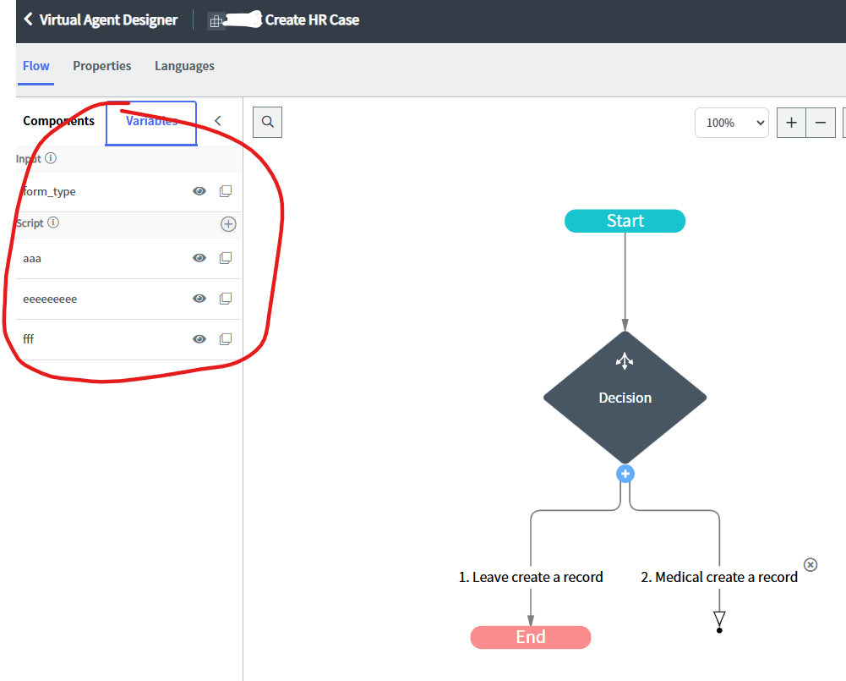The image size is (846, 681).
Task: Zoom out using the minus button
Action: pyautogui.click(x=820, y=122)
